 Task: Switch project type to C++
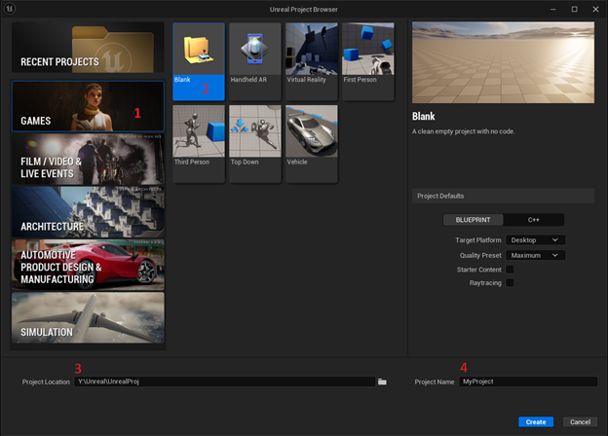pos(534,220)
